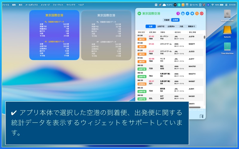Click the menu bar clock 6:30

point(232,5)
